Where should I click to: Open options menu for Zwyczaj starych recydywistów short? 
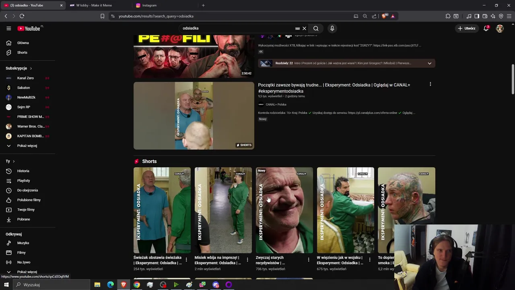(x=309, y=260)
